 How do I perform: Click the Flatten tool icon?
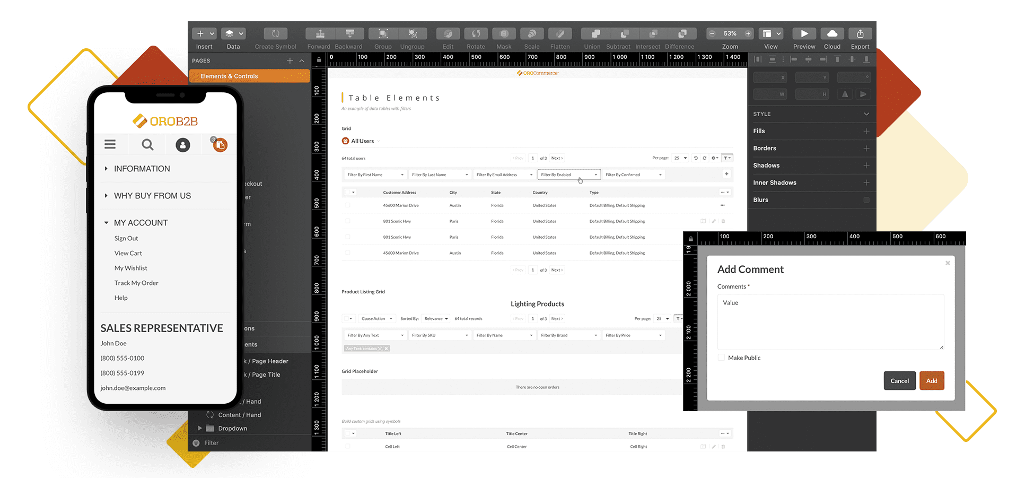click(560, 33)
